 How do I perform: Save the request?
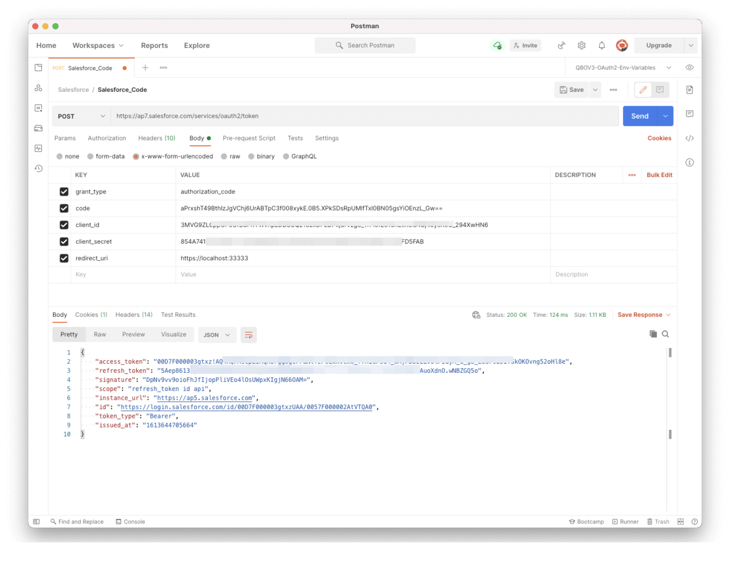click(x=572, y=90)
